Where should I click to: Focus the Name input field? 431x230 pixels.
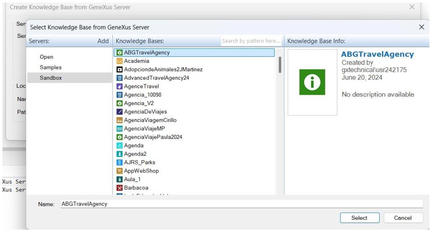click(x=241, y=204)
